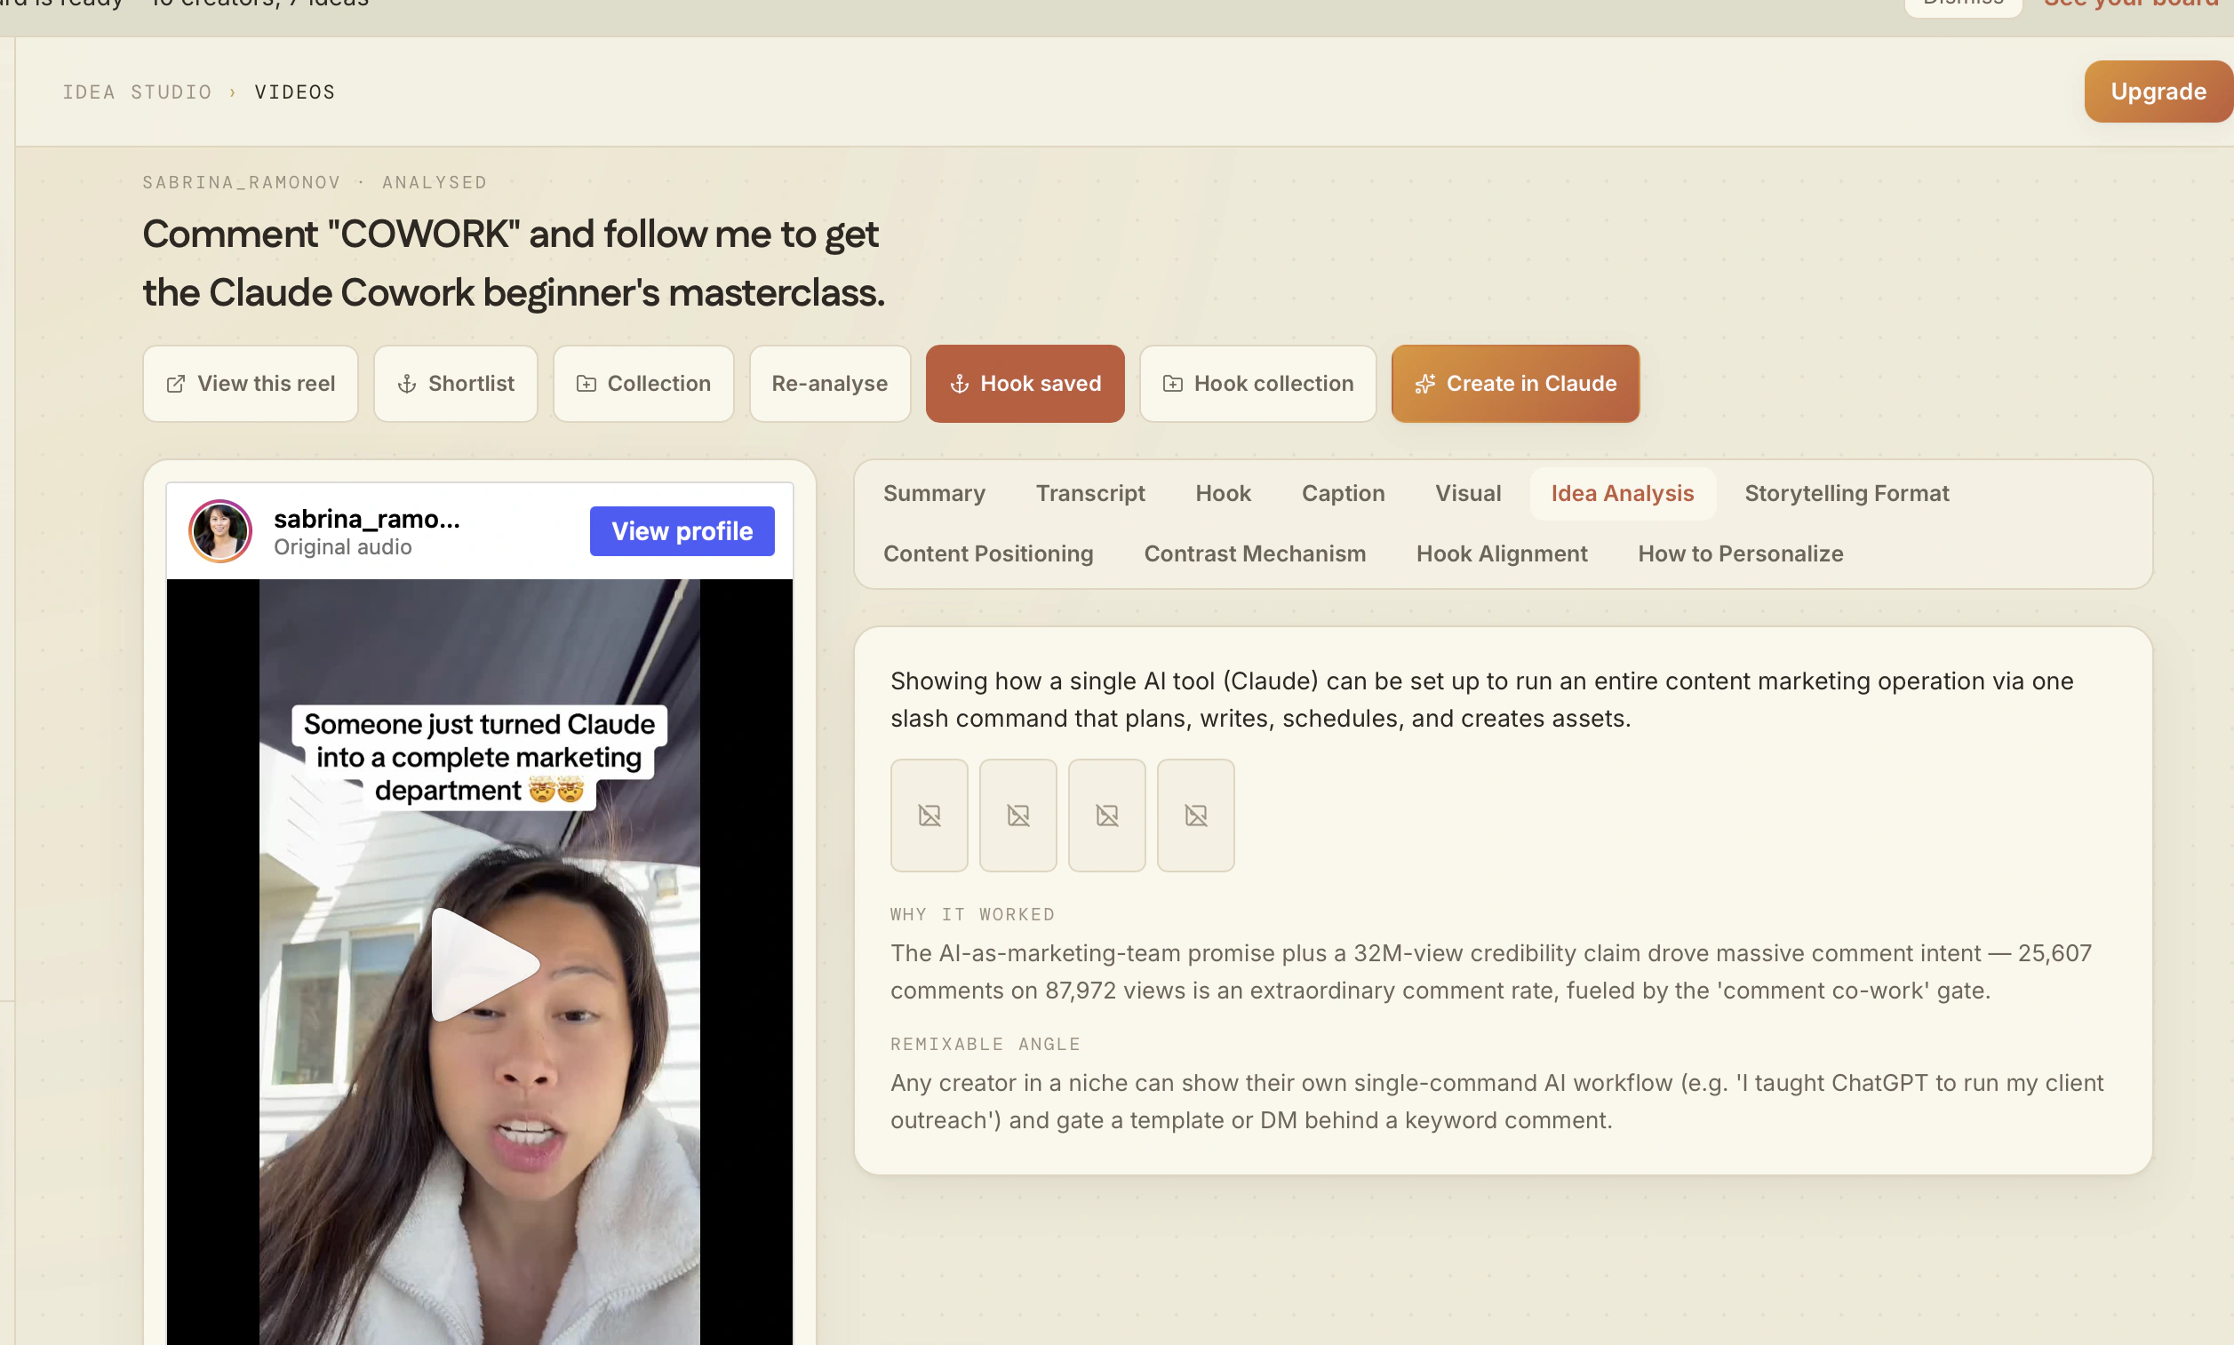Screen dimensions: 2234x1345
Task: Open Hook collection
Action: [x=1258, y=384]
